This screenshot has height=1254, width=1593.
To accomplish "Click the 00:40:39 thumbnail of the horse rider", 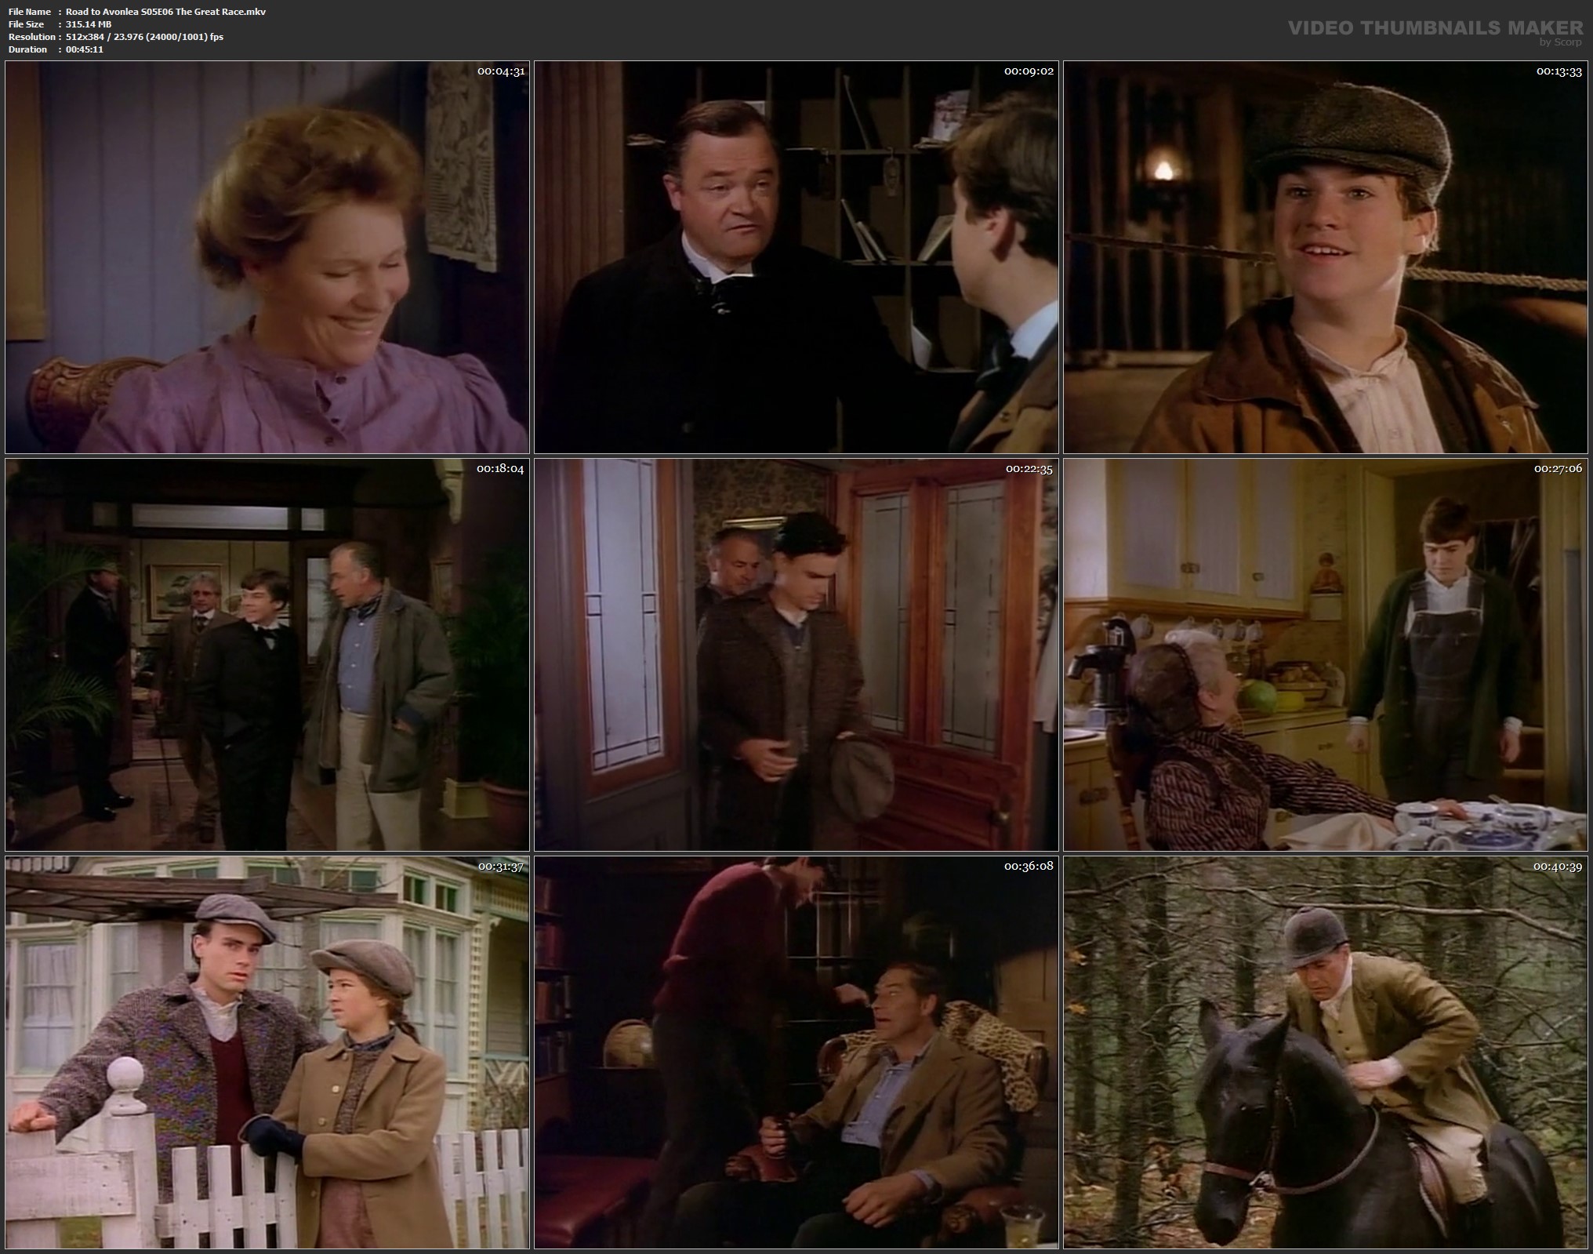I will (x=1326, y=1052).
